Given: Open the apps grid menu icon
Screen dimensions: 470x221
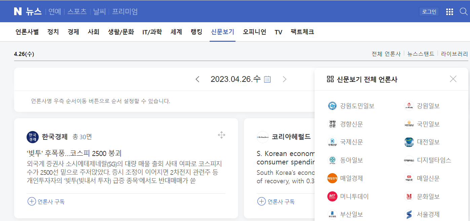Looking at the screenshot, I should coord(449,12).
